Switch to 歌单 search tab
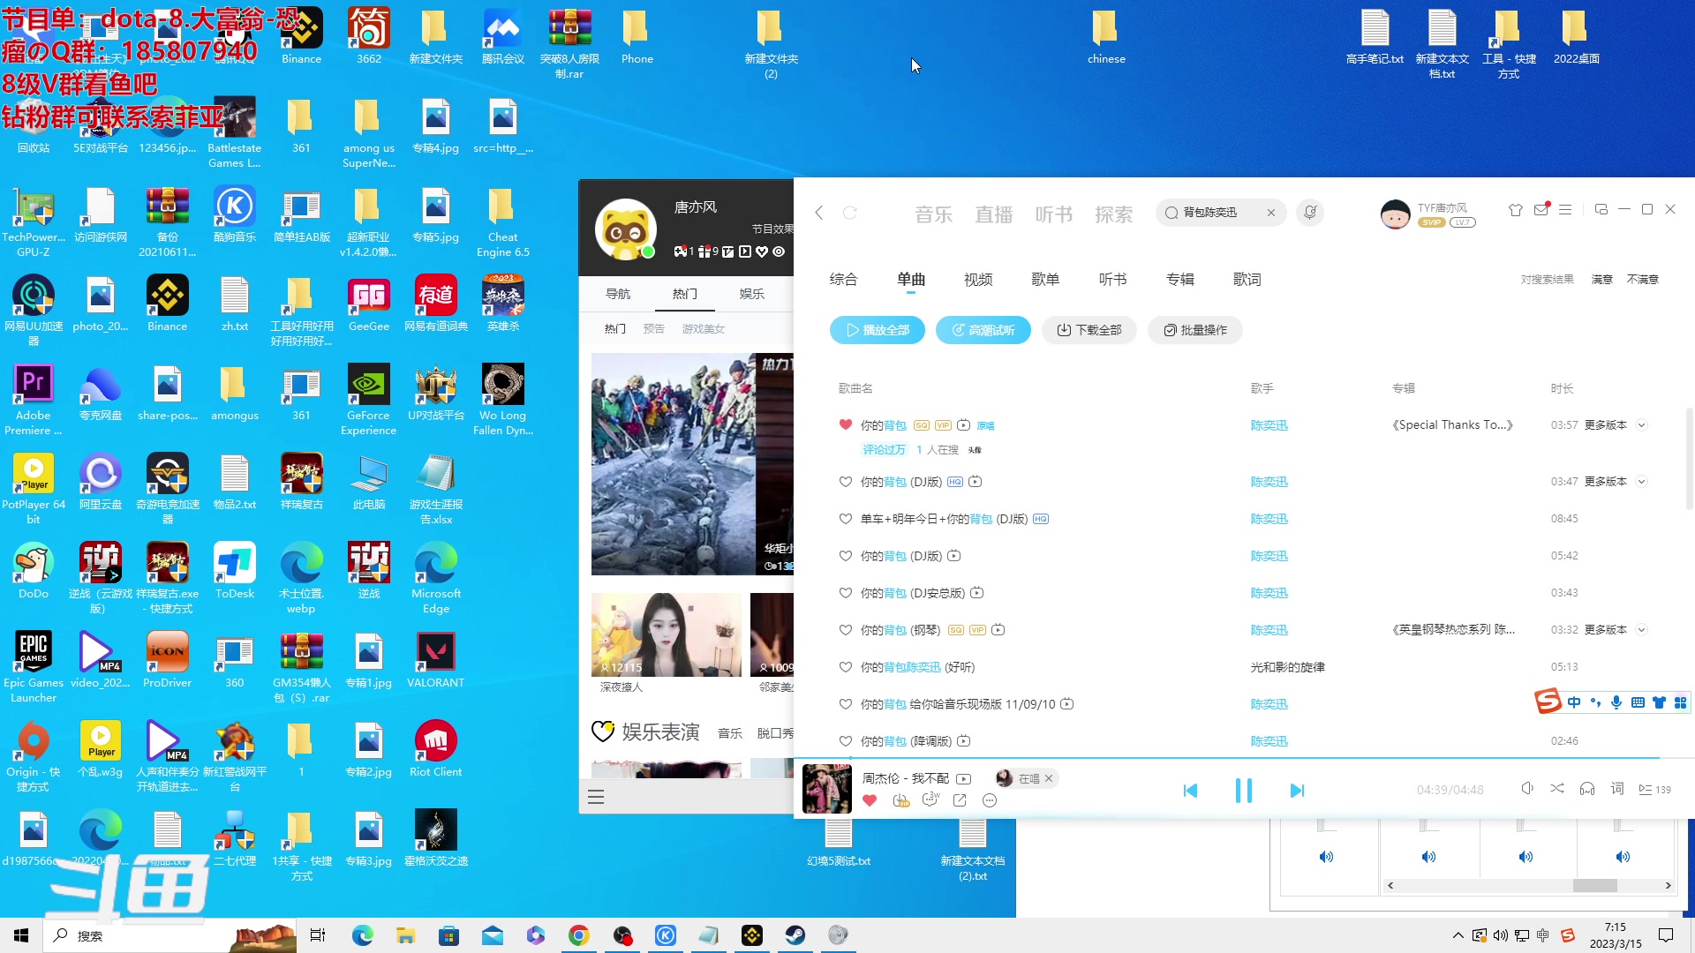 tap(1045, 280)
